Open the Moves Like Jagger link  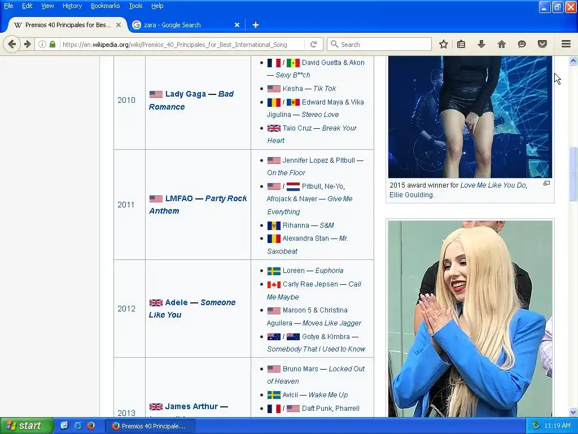coord(331,323)
